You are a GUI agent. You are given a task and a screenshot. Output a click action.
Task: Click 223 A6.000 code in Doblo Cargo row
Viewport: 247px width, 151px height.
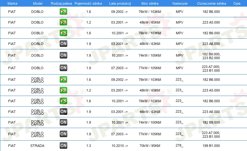[211, 112]
